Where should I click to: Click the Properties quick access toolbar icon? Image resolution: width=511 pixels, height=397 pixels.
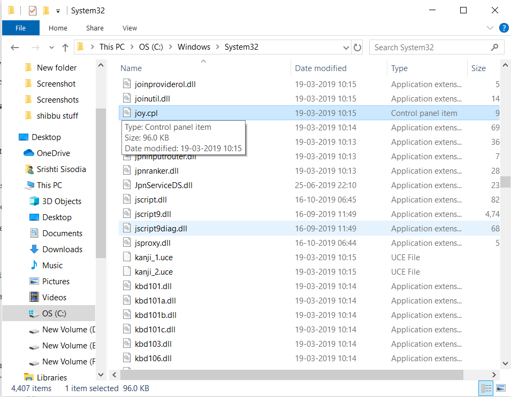33,11
